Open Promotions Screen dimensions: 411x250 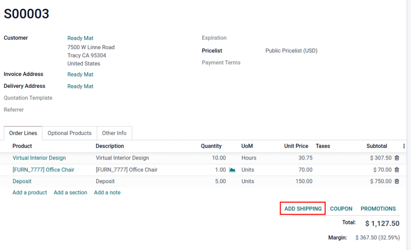[378, 209]
